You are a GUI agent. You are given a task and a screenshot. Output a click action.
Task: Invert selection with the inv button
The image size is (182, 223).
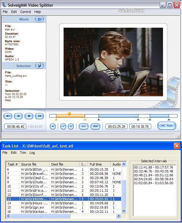[x=83, y=126]
